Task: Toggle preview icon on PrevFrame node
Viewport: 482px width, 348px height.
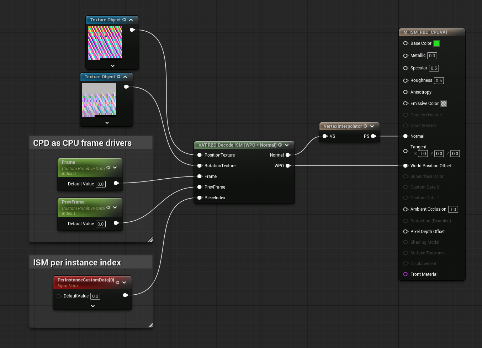Action: coord(108,207)
